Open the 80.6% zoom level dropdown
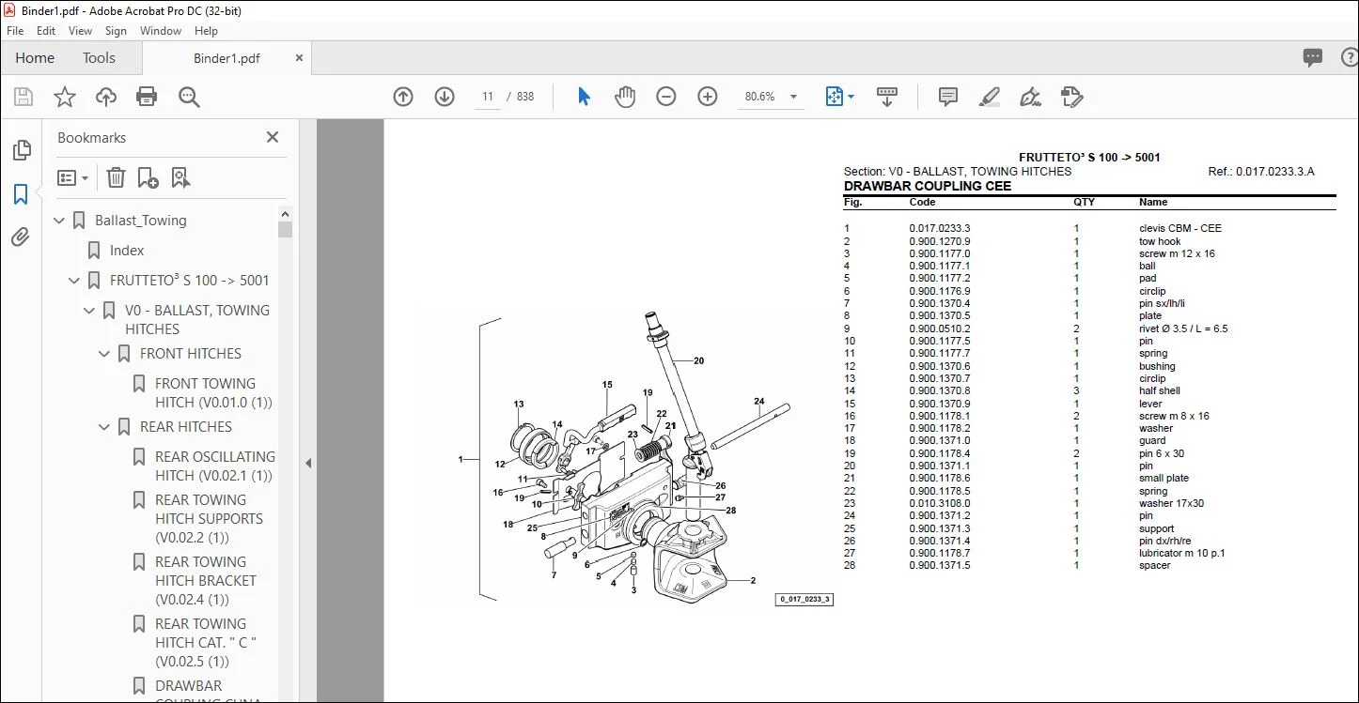Image resolution: width=1359 pixels, height=703 pixels. tap(793, 97)
